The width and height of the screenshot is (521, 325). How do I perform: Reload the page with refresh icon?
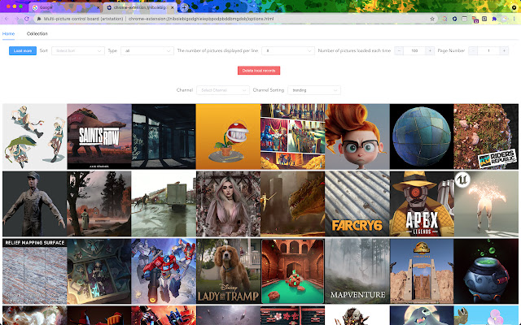(27, 19)
